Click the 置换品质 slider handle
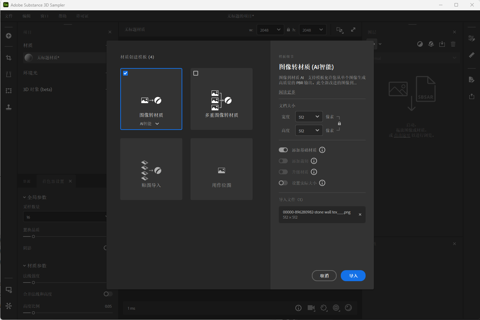Viewport: 480px width, 320px height. pyautogui.click(x=33, y=236)
